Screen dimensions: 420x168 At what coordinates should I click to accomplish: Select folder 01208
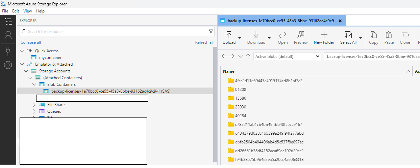pos(241,89)
